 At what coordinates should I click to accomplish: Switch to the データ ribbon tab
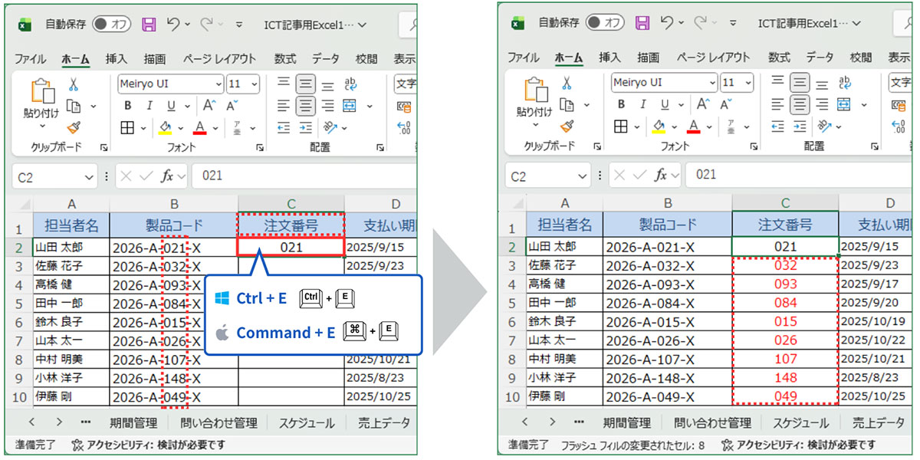pyautogui.click(x=325, y=58)
